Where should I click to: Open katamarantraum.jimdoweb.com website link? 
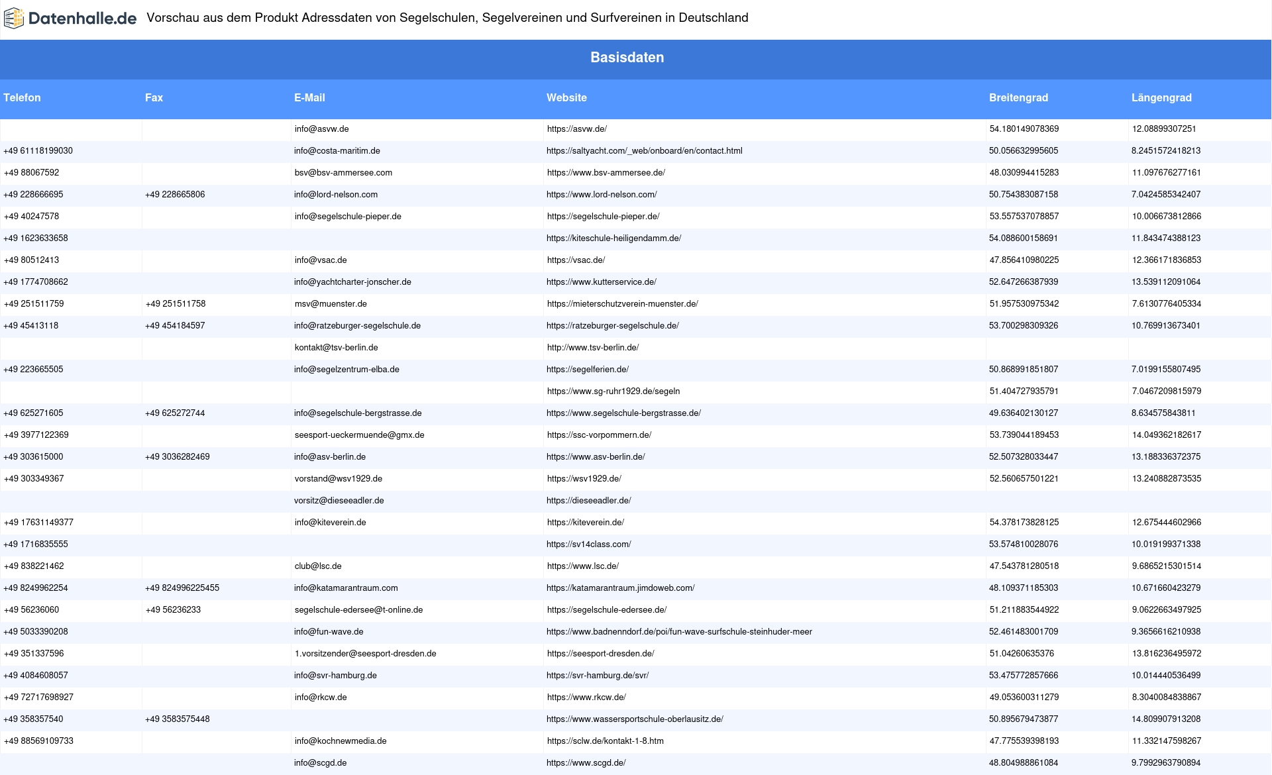(x=621, y=588)
